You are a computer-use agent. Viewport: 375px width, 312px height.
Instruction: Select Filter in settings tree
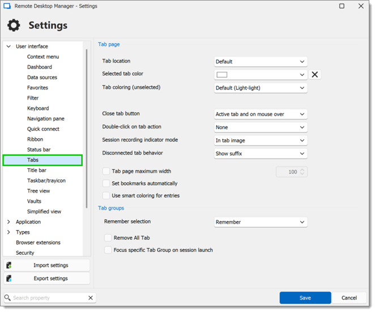pos(33,98)
